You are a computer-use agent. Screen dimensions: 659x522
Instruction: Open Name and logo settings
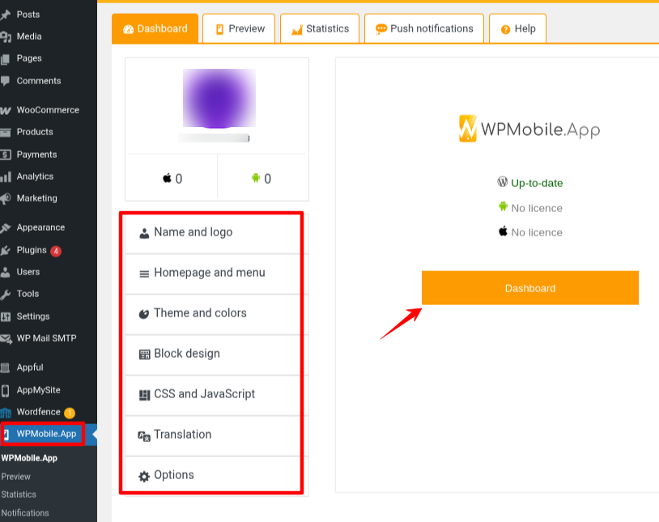pyautogui.click(x=217, y=232)
